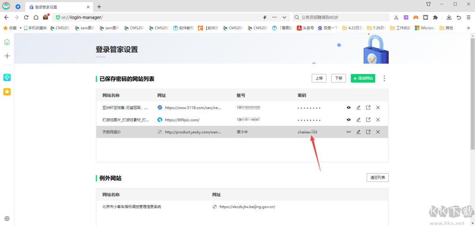The image size is (475, 226).
Task: Click the 北京市小客车指标调控管理信息系统 exception row
Action: [x=242, y=207]
